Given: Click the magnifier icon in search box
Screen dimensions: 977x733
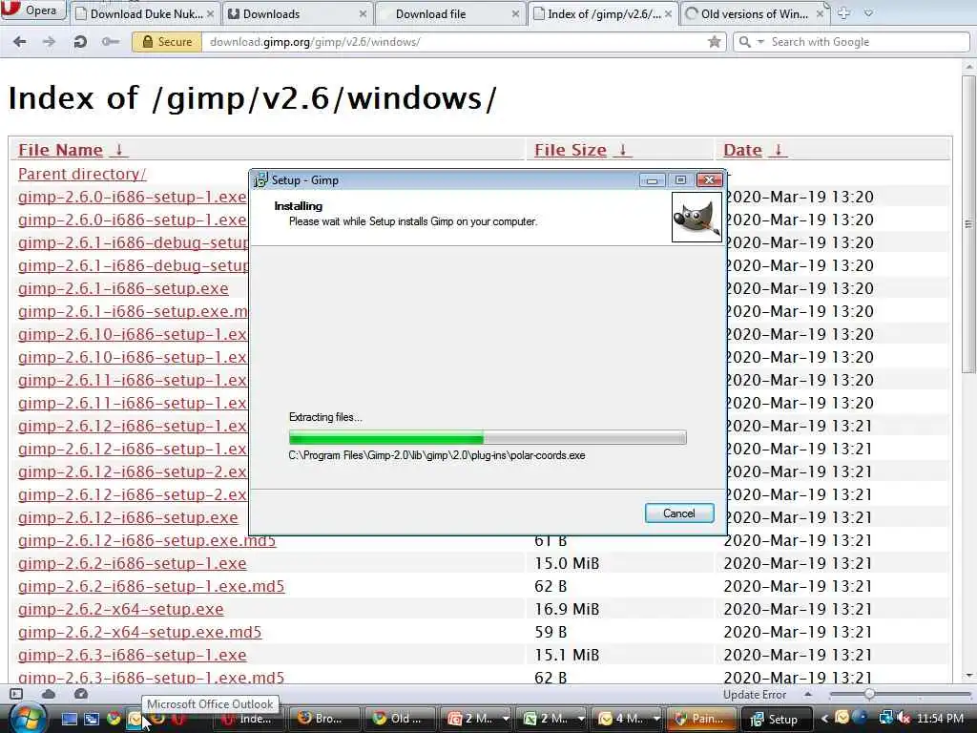Looking at the screenshot, I should [x=744, y=42].
